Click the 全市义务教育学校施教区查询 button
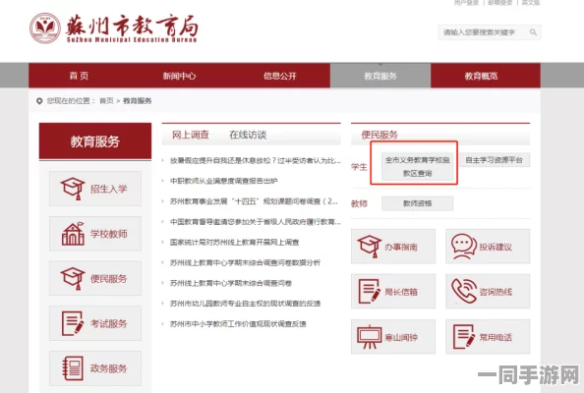The width and height of the screenshot is (584, 393). click(x=417, y=167)
